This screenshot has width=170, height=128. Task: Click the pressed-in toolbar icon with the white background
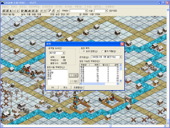[50, 11]
